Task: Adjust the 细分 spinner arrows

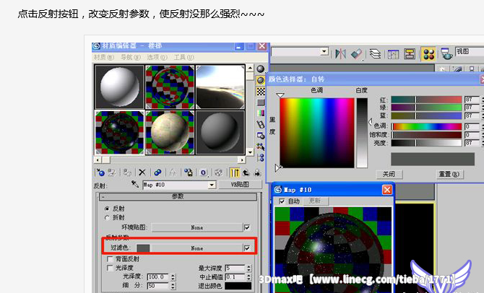Action: point(173,286)
